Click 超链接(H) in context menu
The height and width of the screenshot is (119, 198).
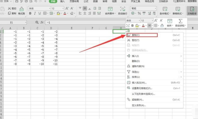[155, 100]
